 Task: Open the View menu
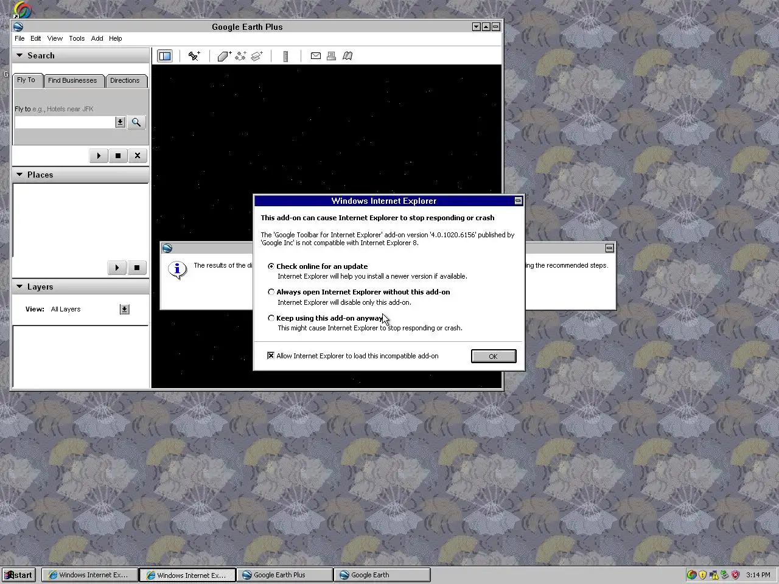55,38
